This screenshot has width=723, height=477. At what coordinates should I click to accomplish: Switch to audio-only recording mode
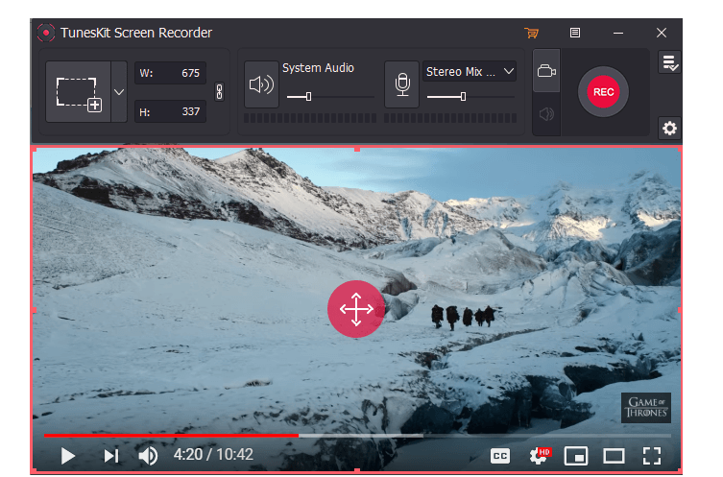546,114
